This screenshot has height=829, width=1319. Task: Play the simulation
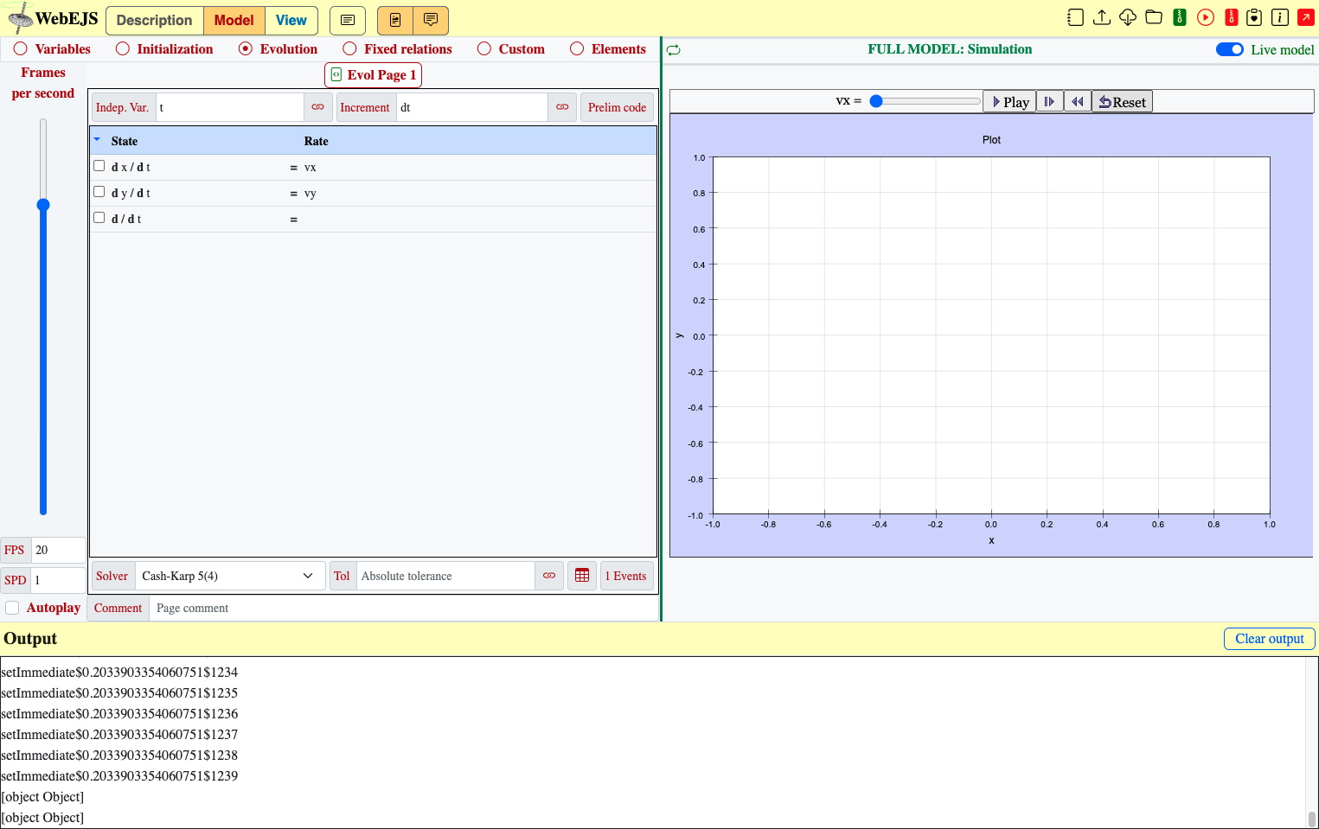click(x=1010, y=102)
